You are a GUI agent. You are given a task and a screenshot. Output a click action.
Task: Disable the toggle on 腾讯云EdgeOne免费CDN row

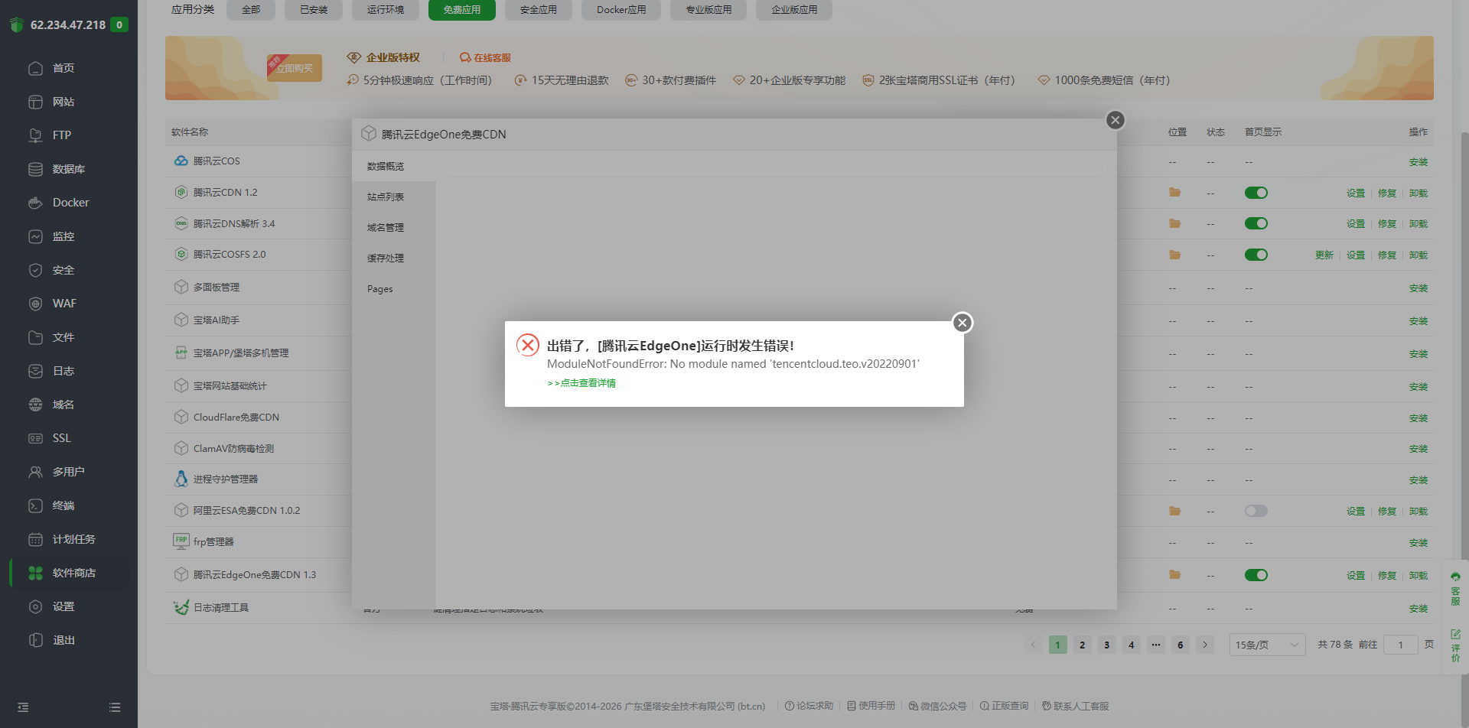point(1256,574)
